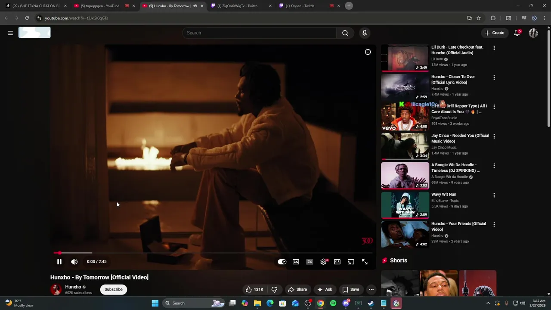Toggle the autoplay switch in the player
The image size is (551, 310).
point(282,262)
